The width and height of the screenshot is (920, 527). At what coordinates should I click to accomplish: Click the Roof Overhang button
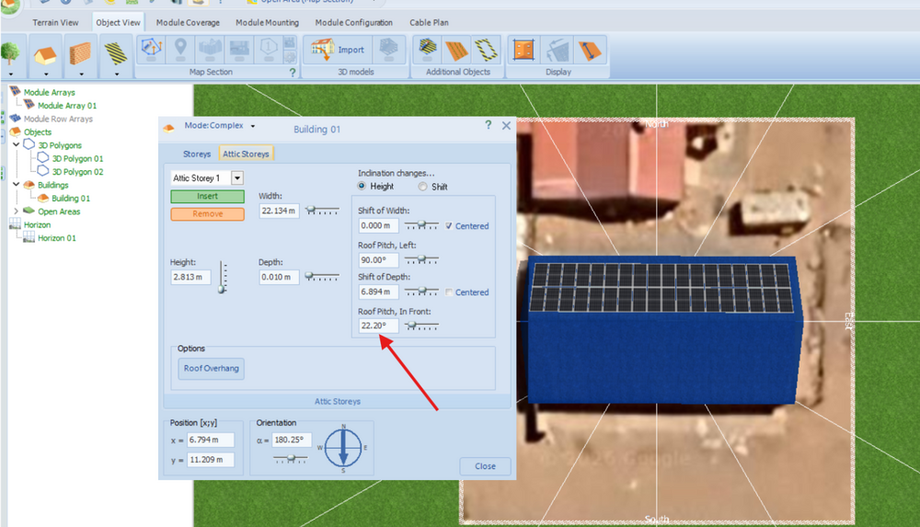point(212,369)
